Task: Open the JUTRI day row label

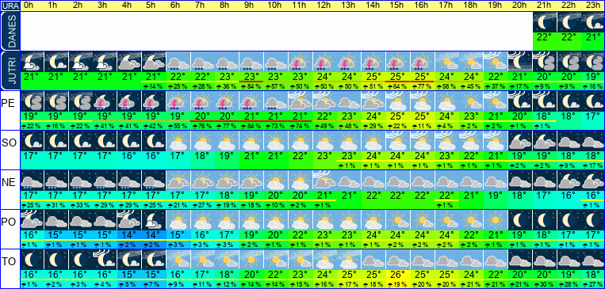Action: coord(10,71)
